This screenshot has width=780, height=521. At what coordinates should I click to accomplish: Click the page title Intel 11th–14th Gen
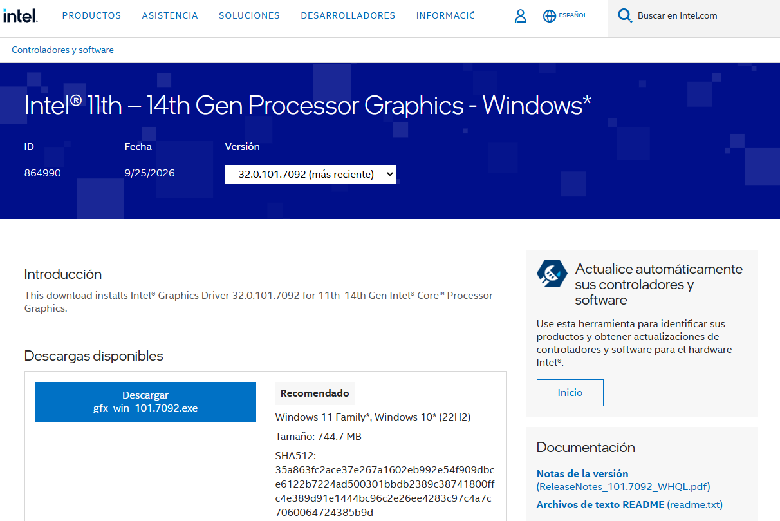[x=308, y=105]
